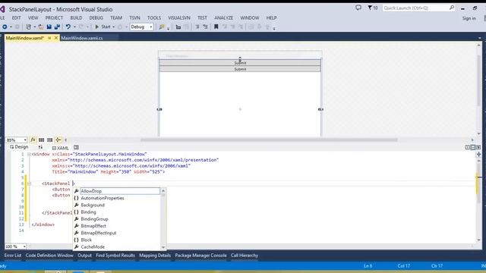Image resolution: width=486 pixels, height=273 pixels.
Task: Click the Quick Launch magnifier icon
Action: pyautogui.click(x=452, y=8)
